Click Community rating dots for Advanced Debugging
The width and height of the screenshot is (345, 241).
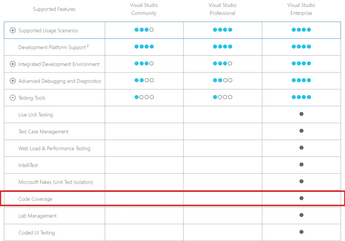144,80
